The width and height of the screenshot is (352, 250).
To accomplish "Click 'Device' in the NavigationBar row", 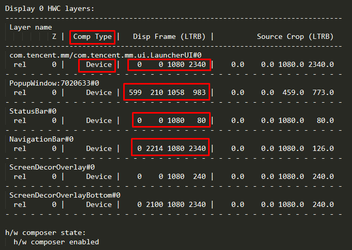I will [x=99, y=149].
